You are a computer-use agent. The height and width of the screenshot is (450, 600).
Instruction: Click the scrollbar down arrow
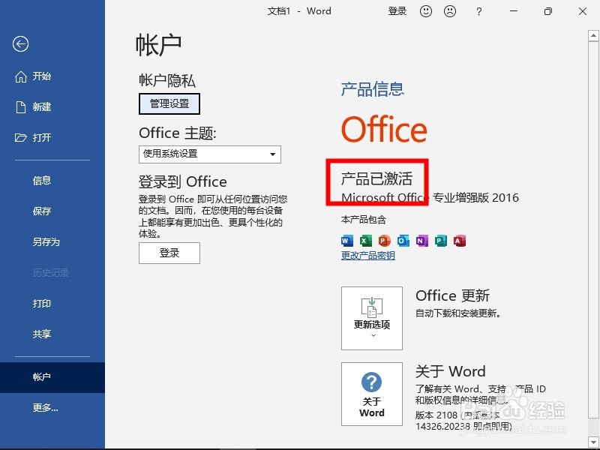coord(593,442)
